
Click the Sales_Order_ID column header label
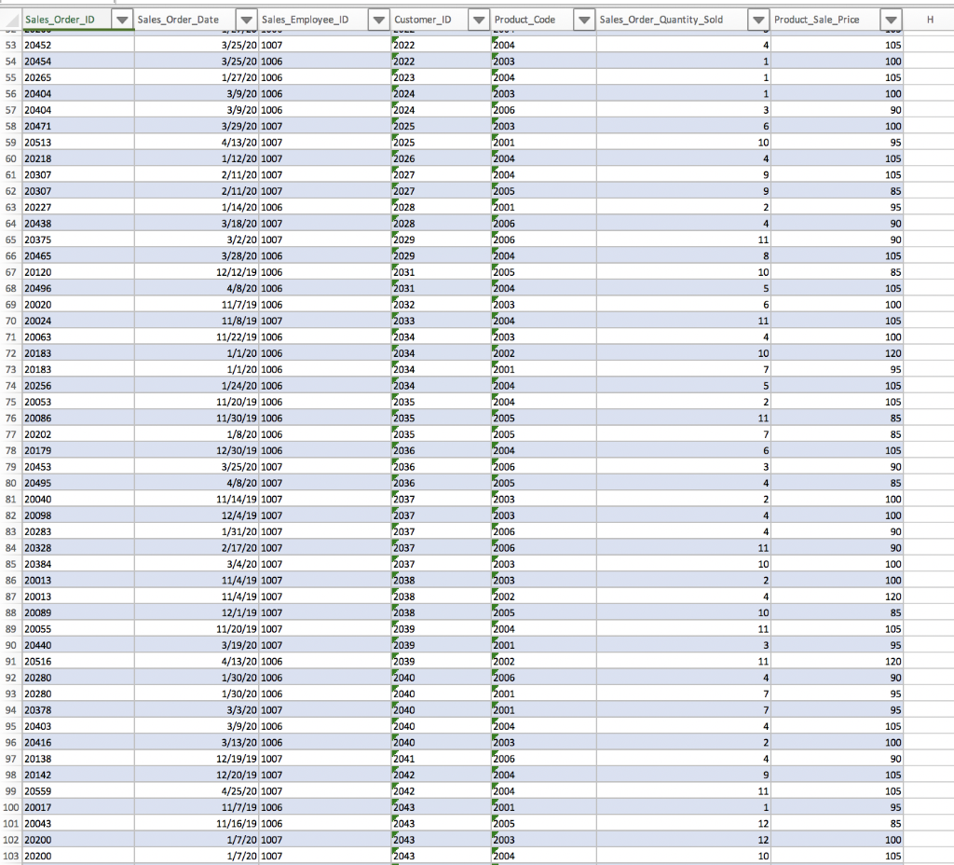coord(60,18)
